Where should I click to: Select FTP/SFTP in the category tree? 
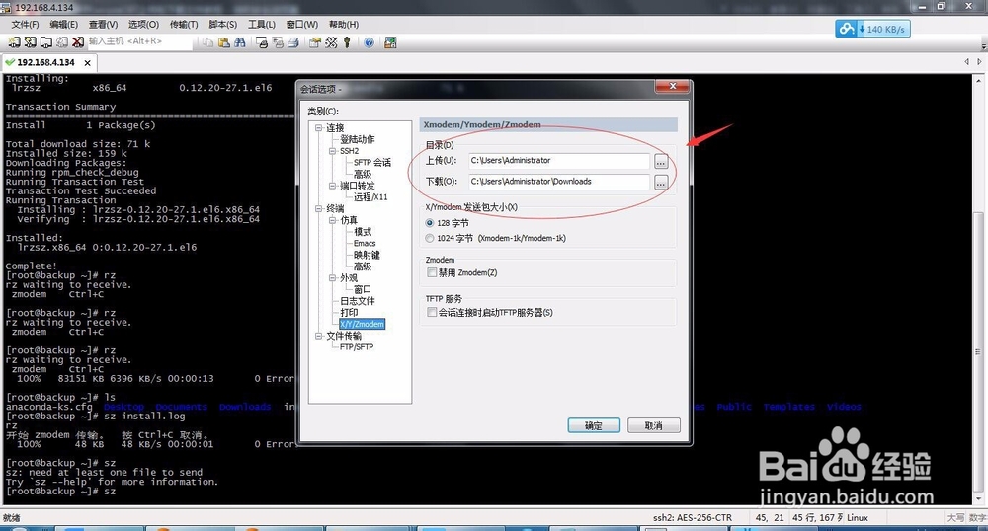point(357,346)
